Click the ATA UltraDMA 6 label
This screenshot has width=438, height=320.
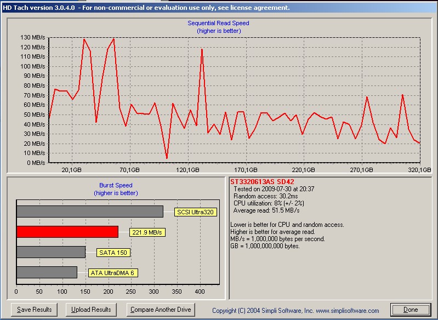[113, 272]
